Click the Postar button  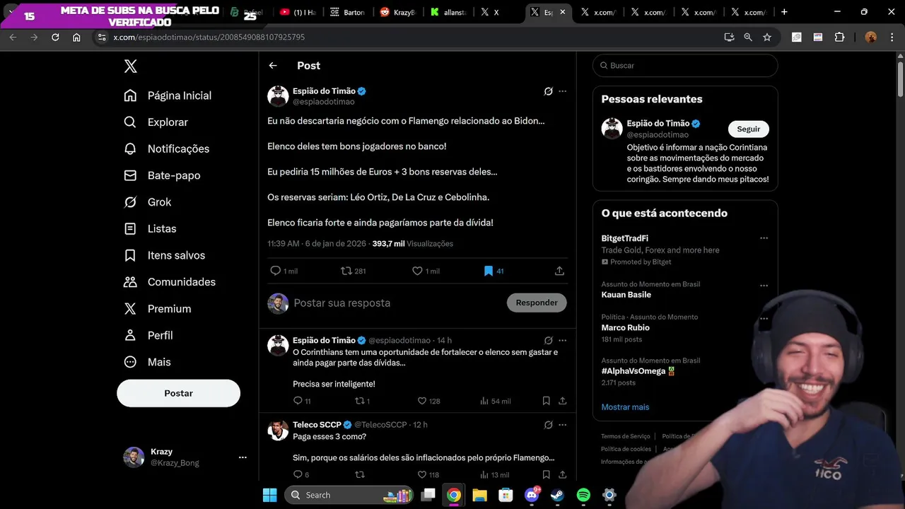pyautogui.click(x=178, y=393)
